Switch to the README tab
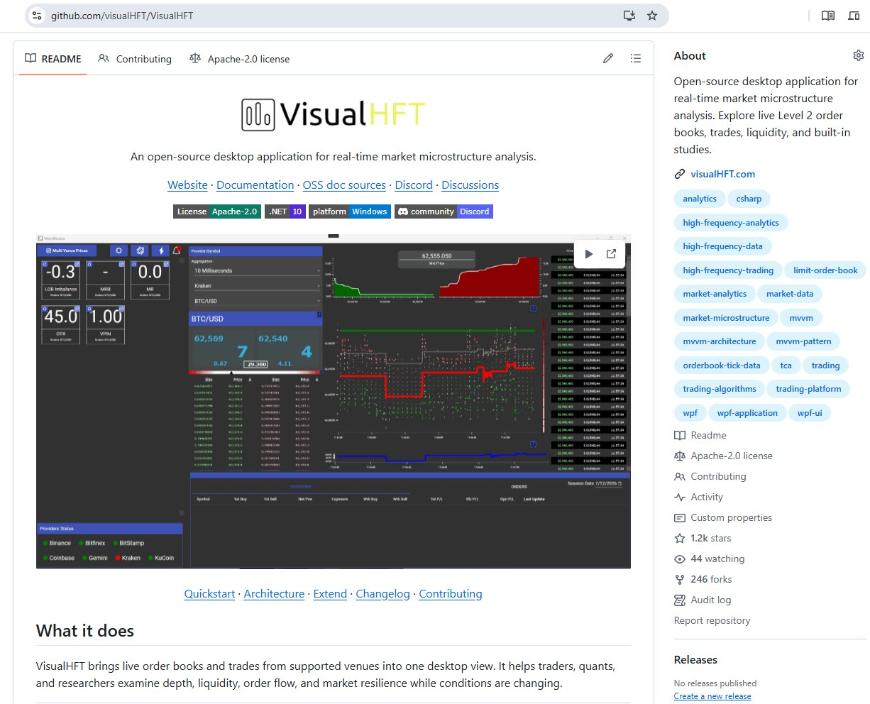Screen dimensions: 870x704 pyautogui.click(x=53, y=59)
